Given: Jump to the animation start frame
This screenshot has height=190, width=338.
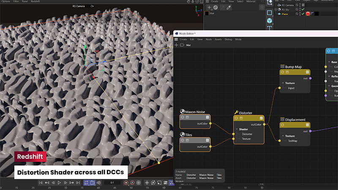Looking at the screenshot, I should coord(41,183).
